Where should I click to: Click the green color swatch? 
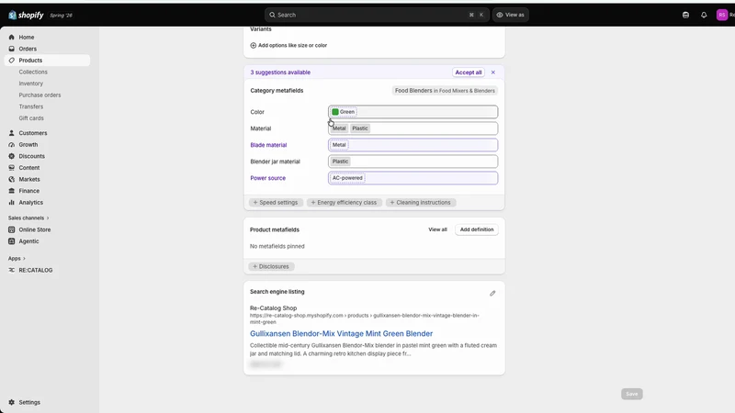coord(335,112)
